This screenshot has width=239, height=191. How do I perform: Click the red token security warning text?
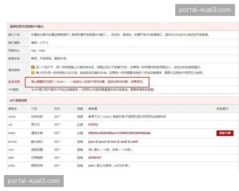pyautogui.click(x=88, y=82)
